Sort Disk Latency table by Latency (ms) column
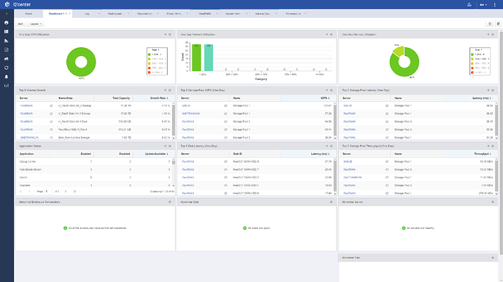The width and height of the screenshot is (503, 282). pyautogui.click(x=307, y=154)
